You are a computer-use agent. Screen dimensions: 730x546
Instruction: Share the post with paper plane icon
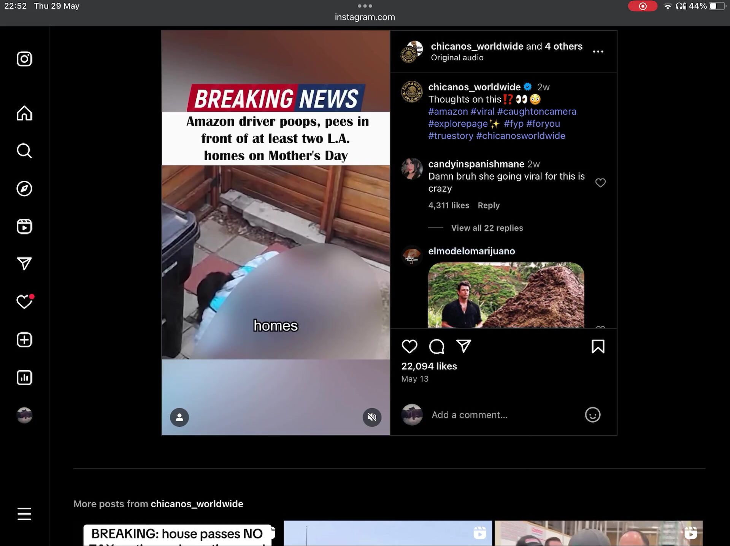(x=464, y=346)
